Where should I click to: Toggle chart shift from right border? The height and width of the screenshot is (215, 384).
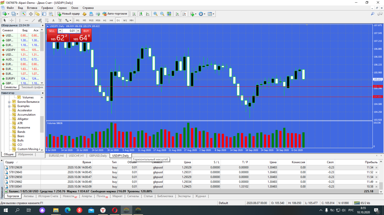184,14
